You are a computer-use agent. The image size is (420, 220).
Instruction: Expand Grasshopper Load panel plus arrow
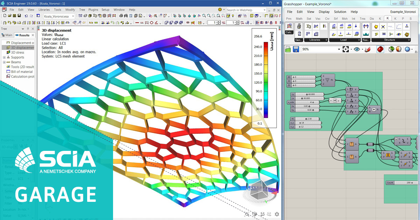tap(358, 40)
